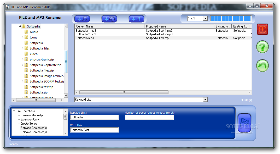This screenshot has width=280, height=154.
Task: Click the Audio folder icon
Action: pos(26,32)
